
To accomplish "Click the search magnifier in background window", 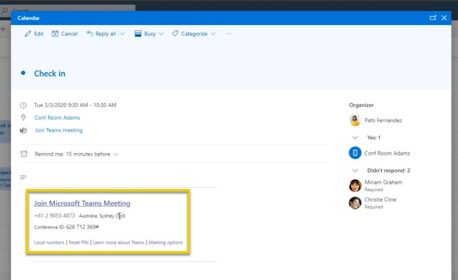I will (4, 11).
